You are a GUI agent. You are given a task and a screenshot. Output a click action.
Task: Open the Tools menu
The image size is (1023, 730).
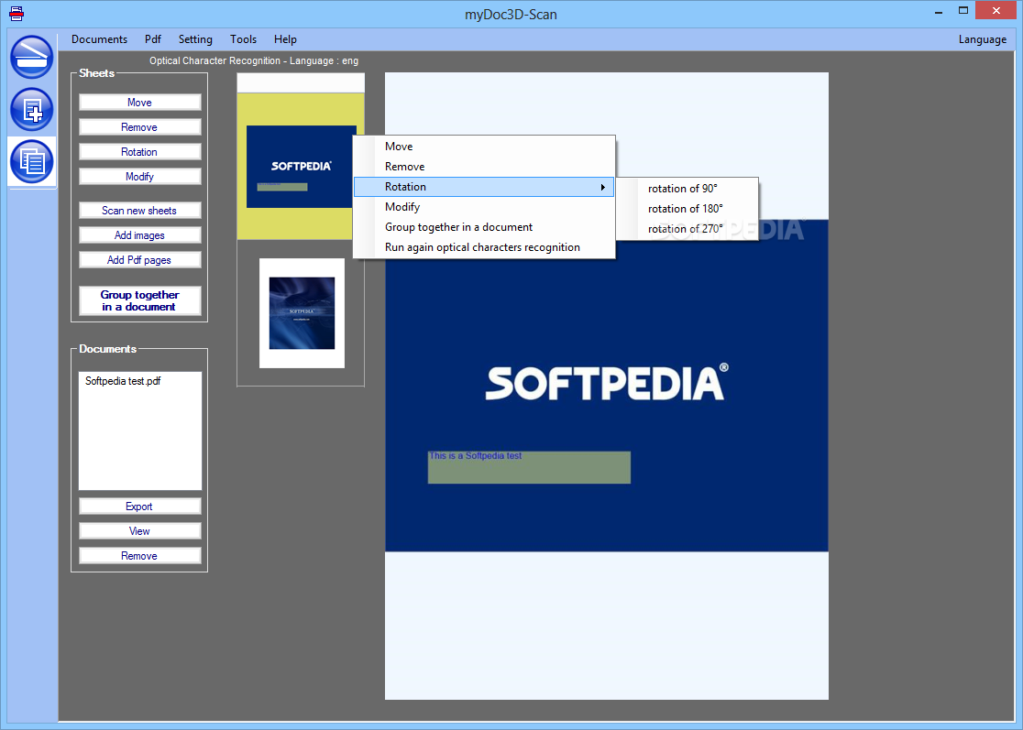coord(243,39)
